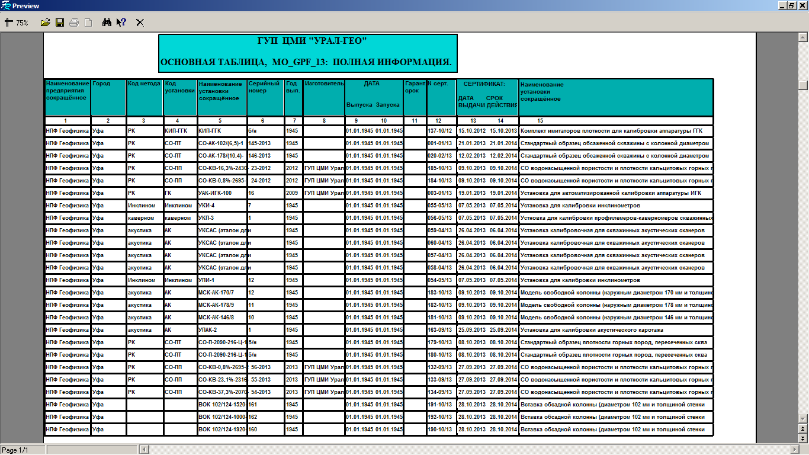Click the Код метода column header
The image size is (809, 455).
click(x=145, y=97)
